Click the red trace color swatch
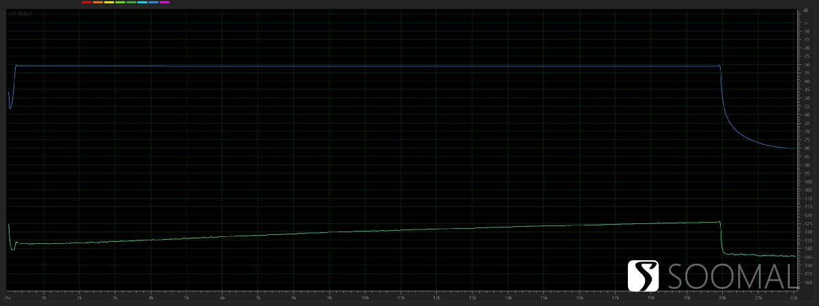This screenshot has height=306, width=819. (x=86, y=3)
